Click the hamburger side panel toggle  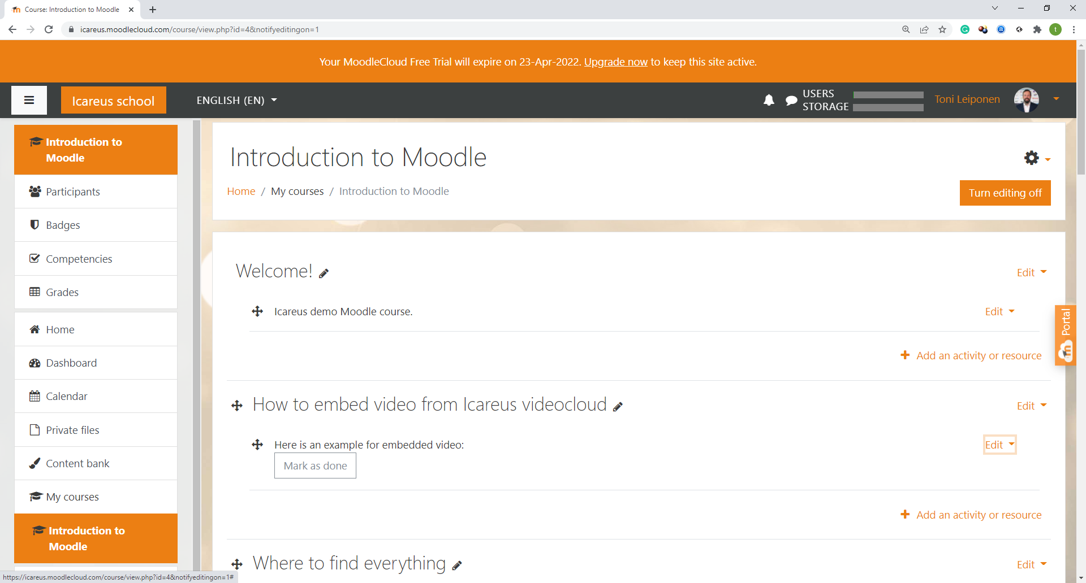(x=29, y=100)
